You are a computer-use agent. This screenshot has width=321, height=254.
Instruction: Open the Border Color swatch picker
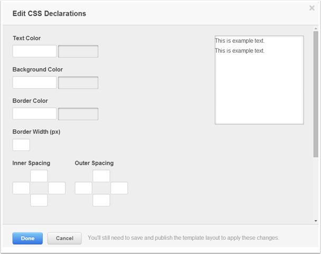[78, 114]
